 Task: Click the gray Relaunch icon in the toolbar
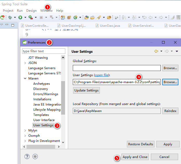pos(51,17)
